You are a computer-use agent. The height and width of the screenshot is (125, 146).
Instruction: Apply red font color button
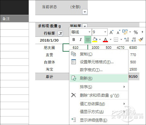tap(105, 40)
